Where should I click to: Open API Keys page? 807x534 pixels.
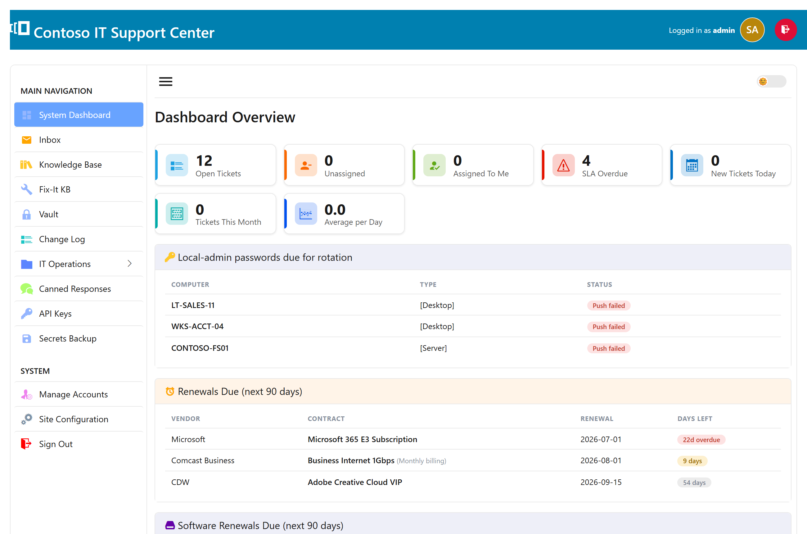[x=79, y=314]
